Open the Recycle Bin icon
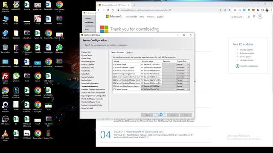 pos(5,49)
